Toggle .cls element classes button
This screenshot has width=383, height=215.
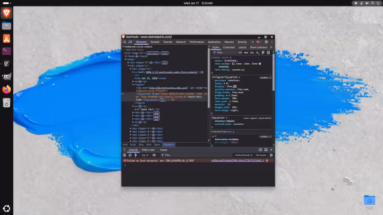pyautogui.click(x=251, y=53)
